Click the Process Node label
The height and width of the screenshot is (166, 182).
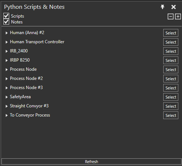[23, 69]
